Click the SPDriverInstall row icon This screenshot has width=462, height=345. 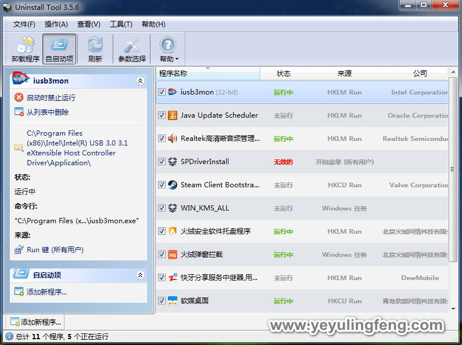tap(173, 162)
